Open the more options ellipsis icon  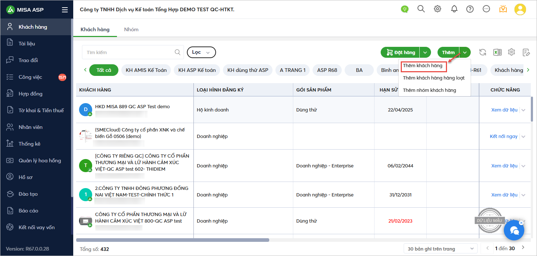click(x=486, y=9)
